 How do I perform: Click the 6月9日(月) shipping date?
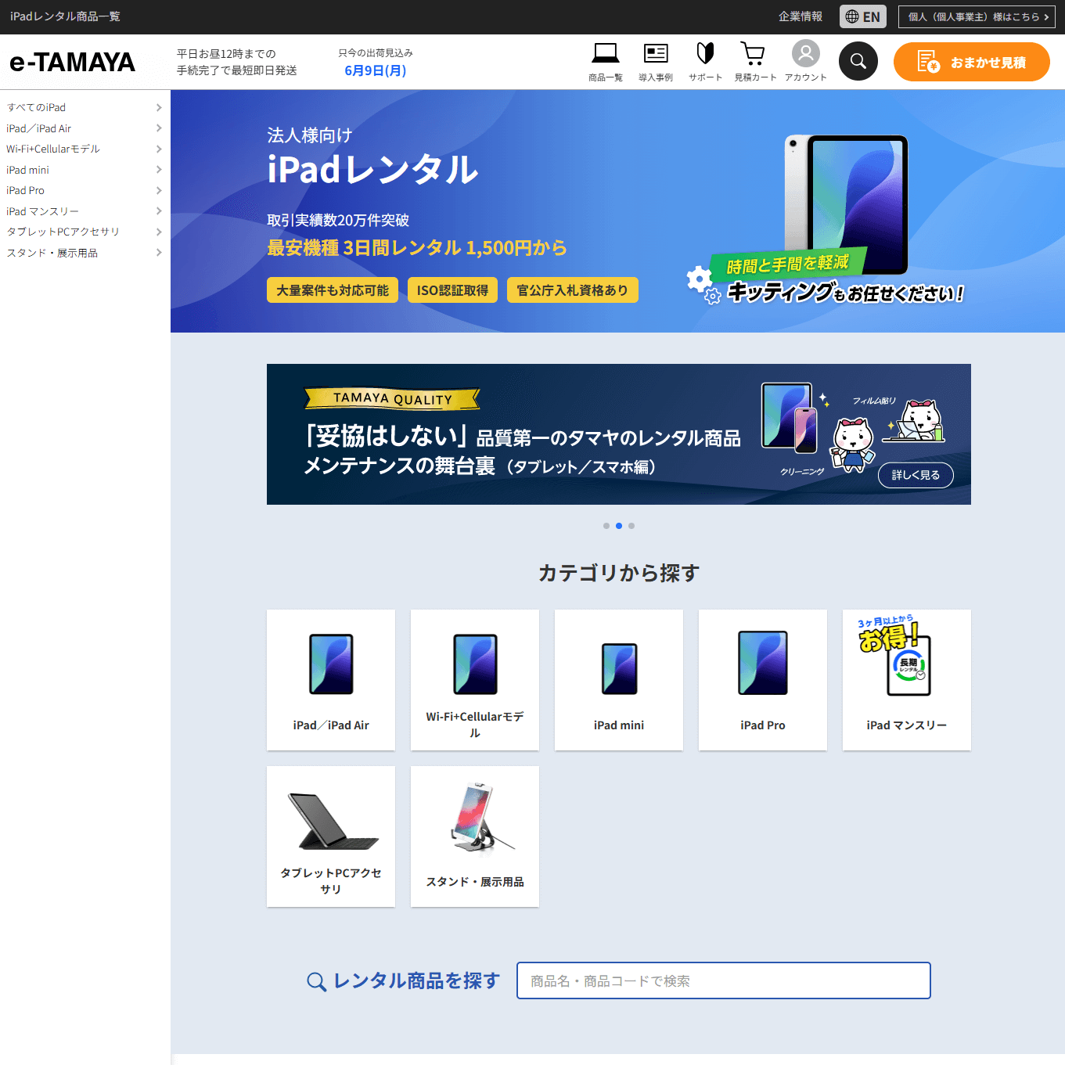pos(376,70)
